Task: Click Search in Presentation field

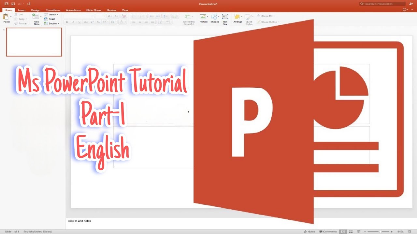Action: (x=382, y=4)
